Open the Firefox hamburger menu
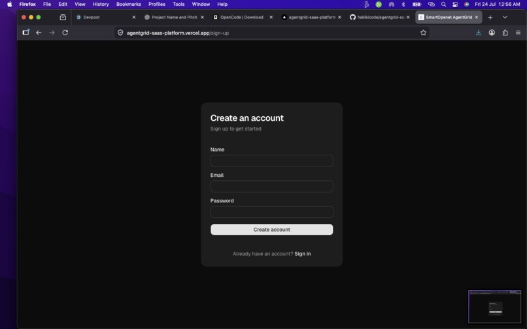 [x=518, y=33]
